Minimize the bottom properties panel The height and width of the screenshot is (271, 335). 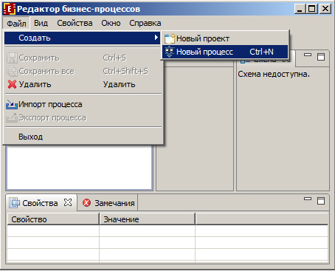[308, 199]
